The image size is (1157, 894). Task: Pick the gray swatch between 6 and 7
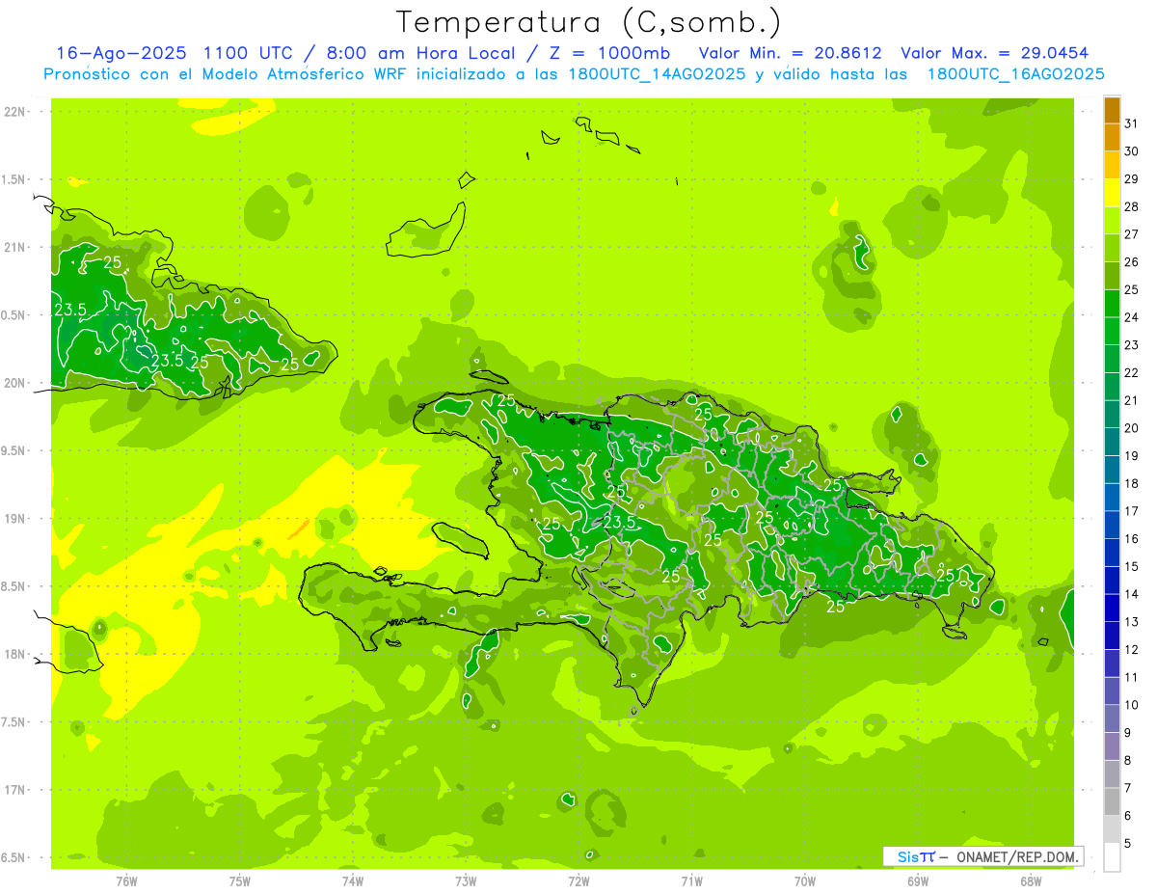tap(1113, 802)
